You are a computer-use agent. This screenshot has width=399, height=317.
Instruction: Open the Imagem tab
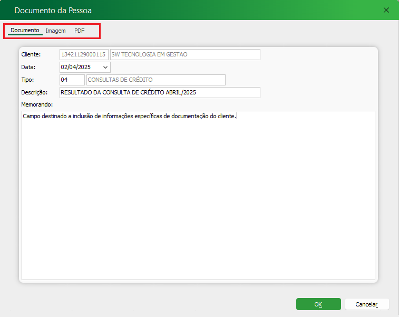point(55,31)
